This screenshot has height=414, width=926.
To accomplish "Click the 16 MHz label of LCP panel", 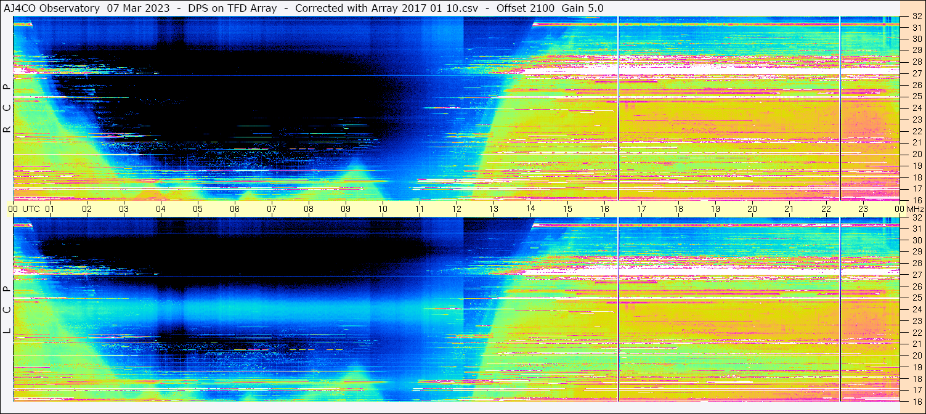I will (917, 401).
